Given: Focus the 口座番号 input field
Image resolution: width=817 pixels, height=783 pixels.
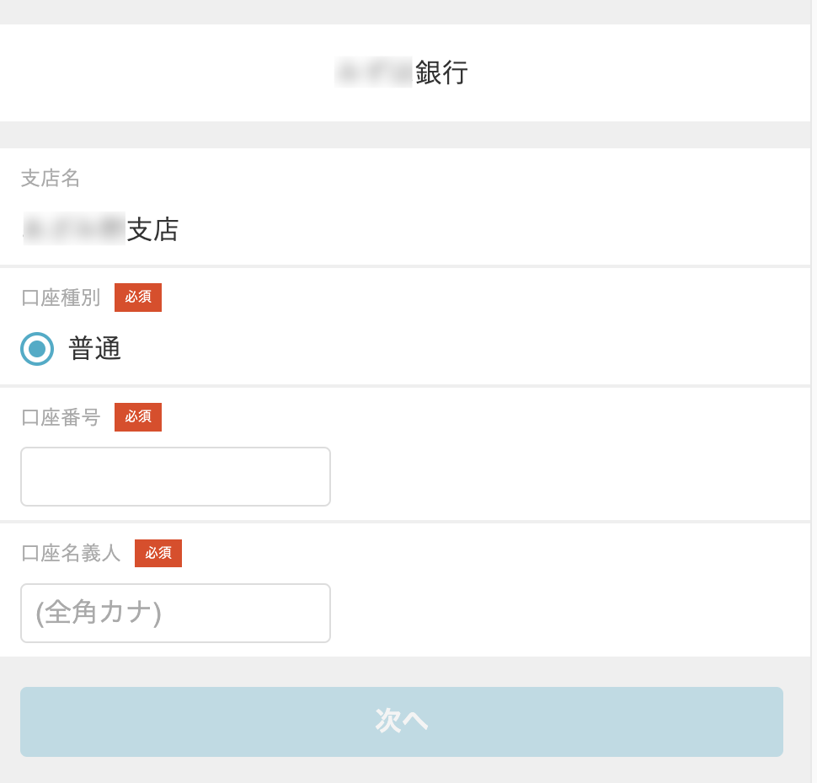Looking at the screenshot, I should click(175, 476).
